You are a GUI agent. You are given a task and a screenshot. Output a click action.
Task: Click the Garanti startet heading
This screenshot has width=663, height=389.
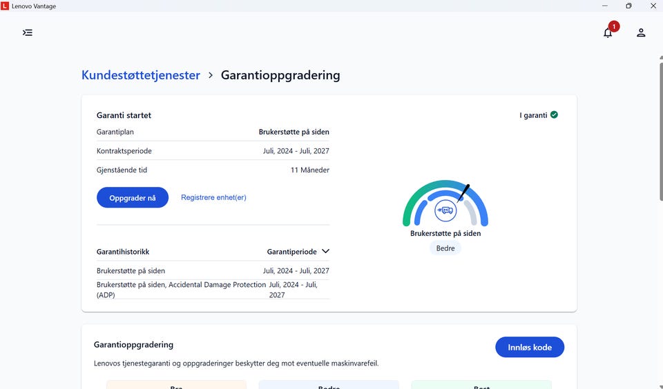coord(124,115)
